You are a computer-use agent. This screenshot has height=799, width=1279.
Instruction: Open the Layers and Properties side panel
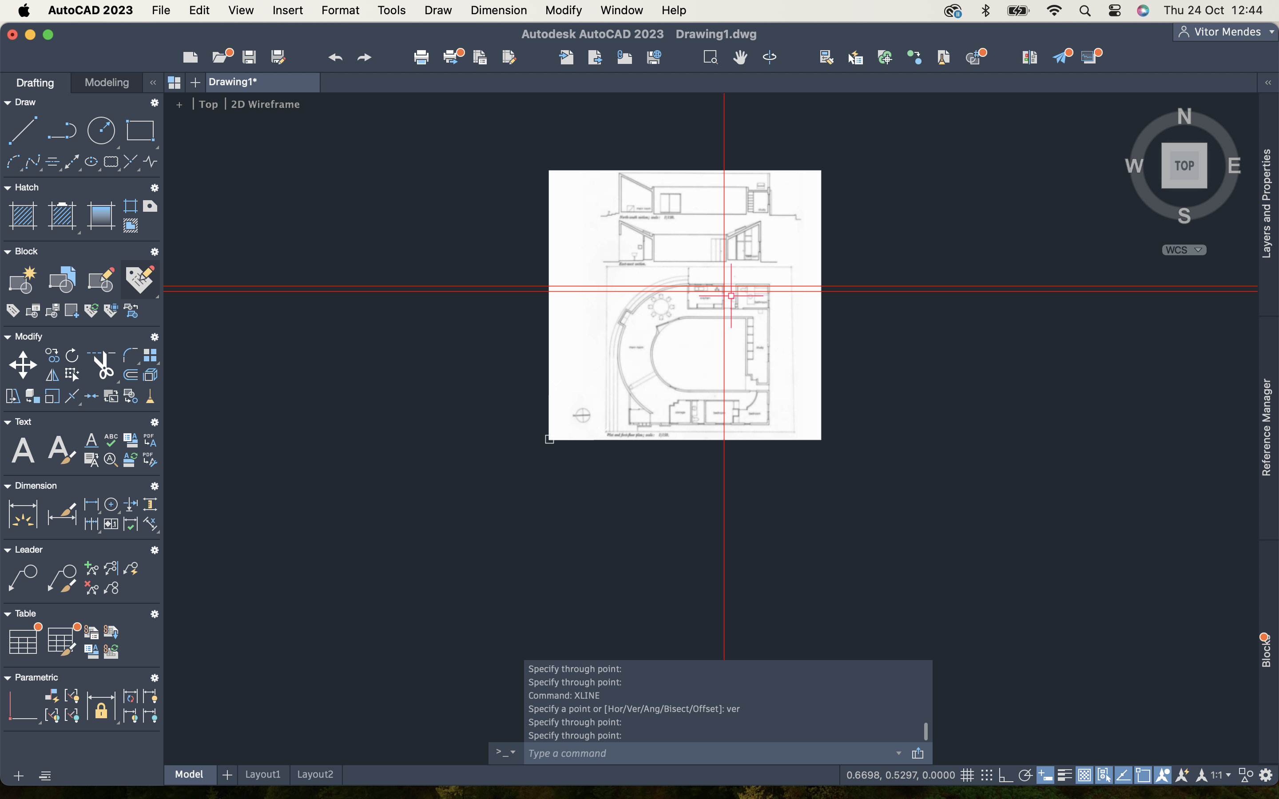1266,203
